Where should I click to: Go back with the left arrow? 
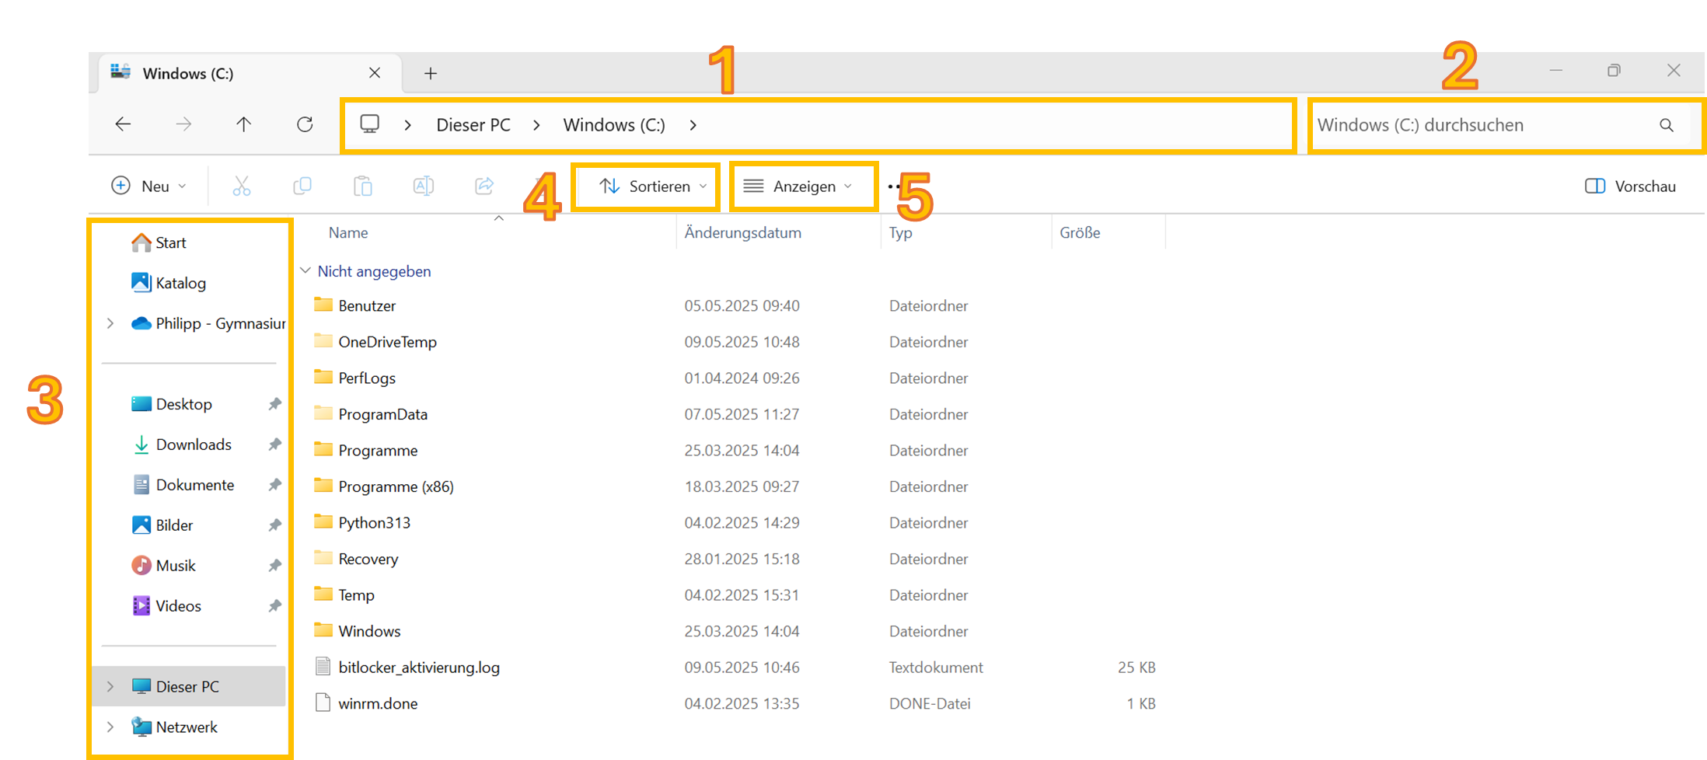123,124
